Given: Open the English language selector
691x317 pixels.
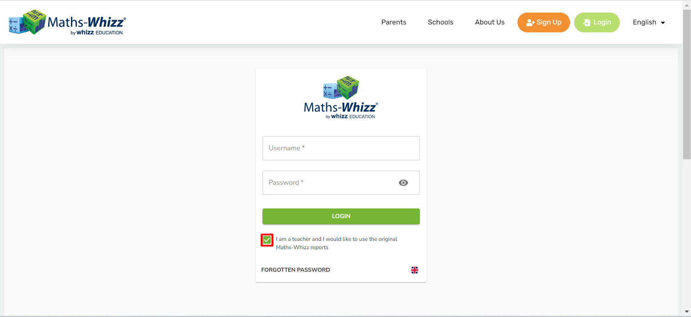Looking at the screenshot, I should 649,22.
